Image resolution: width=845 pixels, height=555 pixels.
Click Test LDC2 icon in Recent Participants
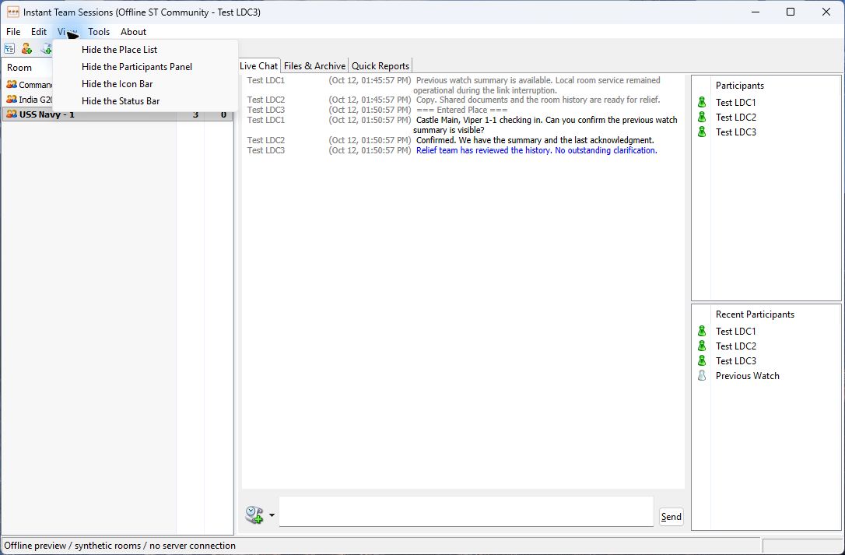pyautogui.click(x=702, y=346)
